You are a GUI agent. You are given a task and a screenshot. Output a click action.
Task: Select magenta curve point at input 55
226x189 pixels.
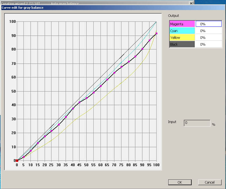pos(94,93)
